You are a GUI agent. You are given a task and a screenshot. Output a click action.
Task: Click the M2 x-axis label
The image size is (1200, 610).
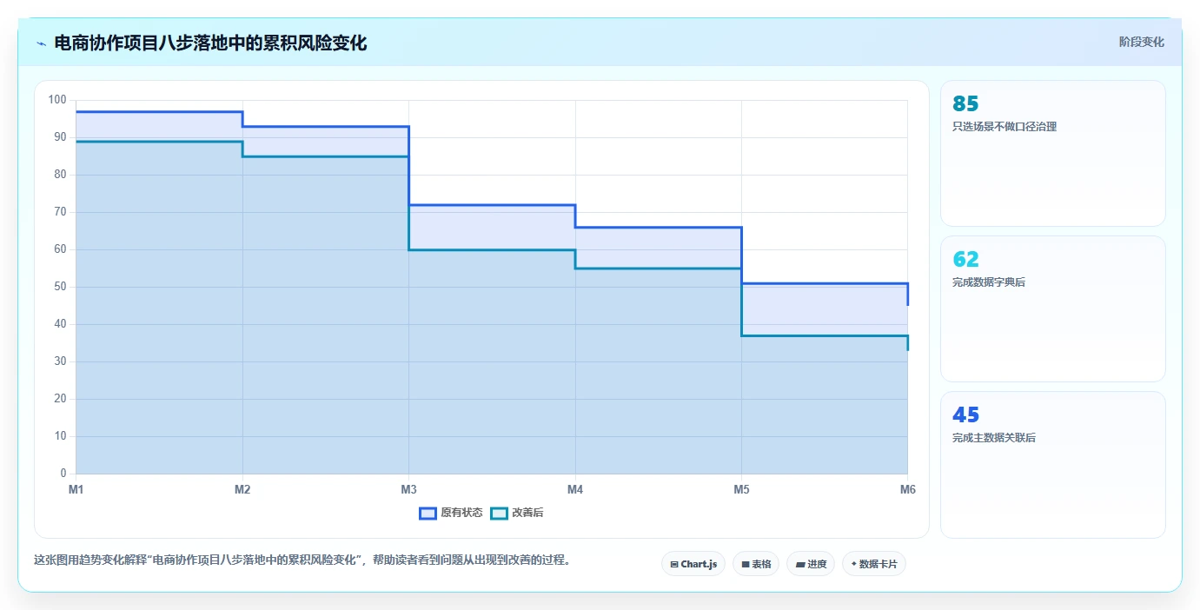[x=242, y=490]
